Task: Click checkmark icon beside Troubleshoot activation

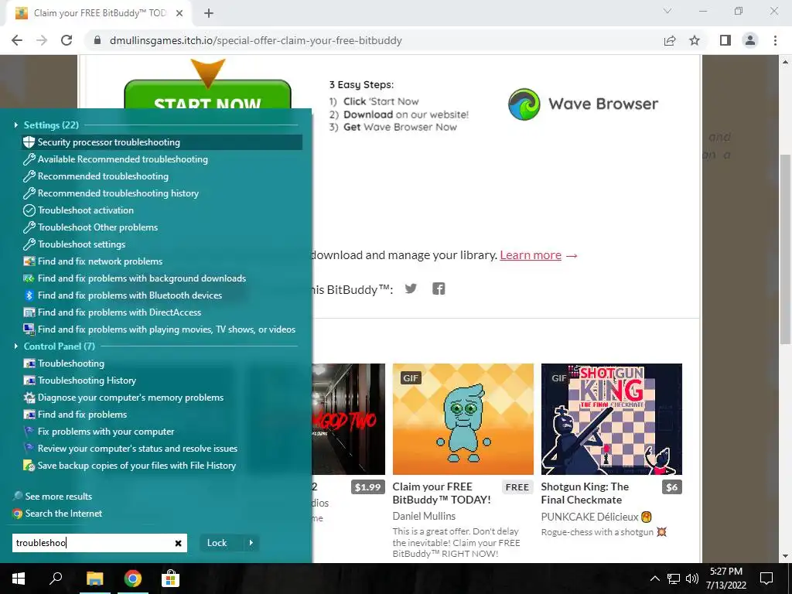Action: (x=29, y=210)
